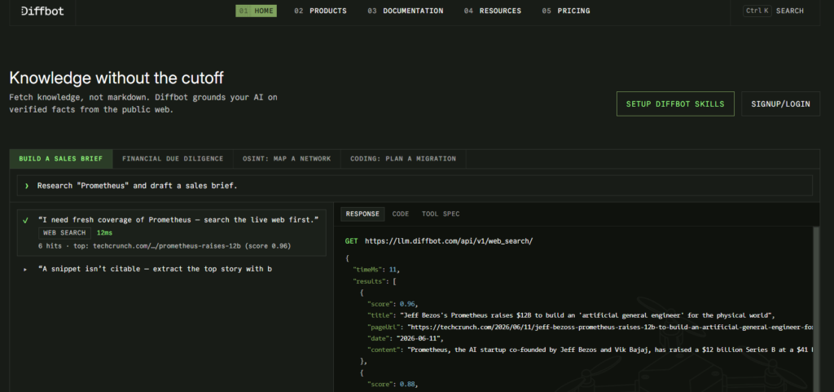Click the GET method label
Screen dimensions: 834x392
(351, 241)
